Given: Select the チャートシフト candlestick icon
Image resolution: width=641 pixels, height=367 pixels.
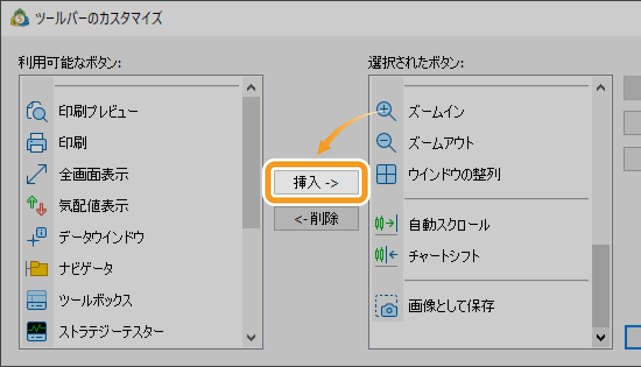Looking at the screenshot, I should coord(386,255).
